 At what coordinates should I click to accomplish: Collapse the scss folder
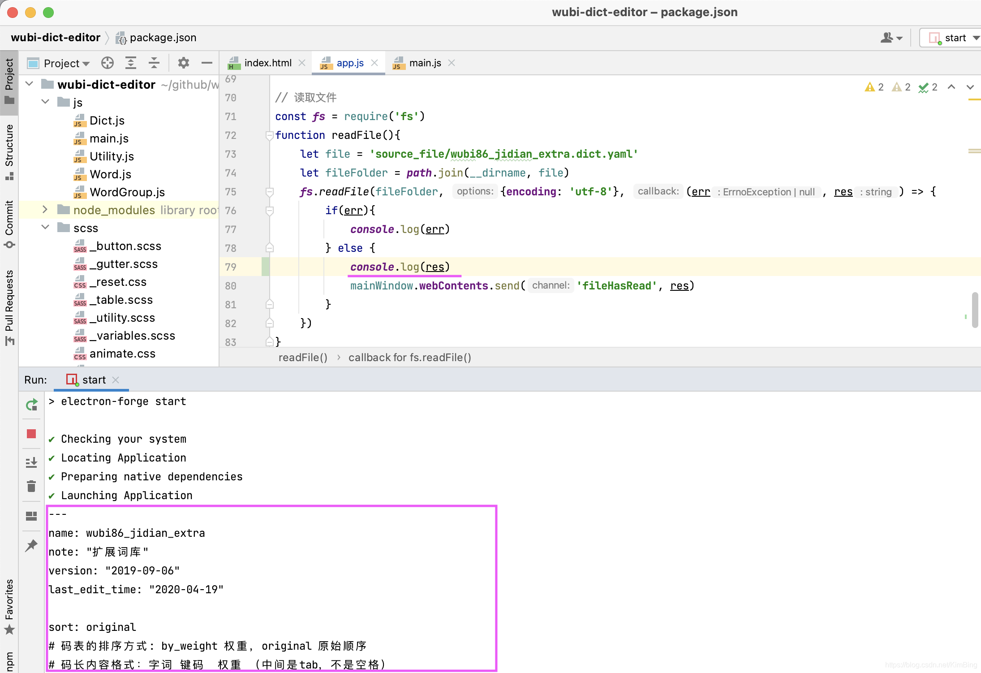pos(45,228)
